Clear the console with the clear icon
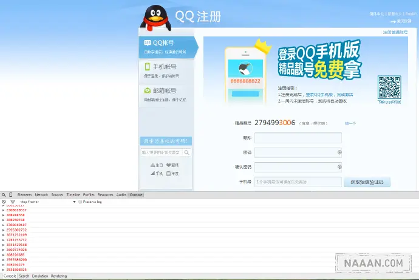 [x=4, y=202]
